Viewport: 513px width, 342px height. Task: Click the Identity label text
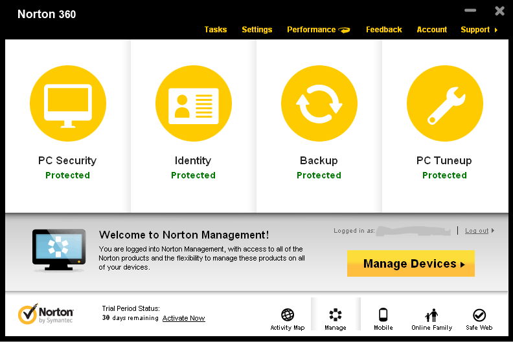click(x=193, y=160)
